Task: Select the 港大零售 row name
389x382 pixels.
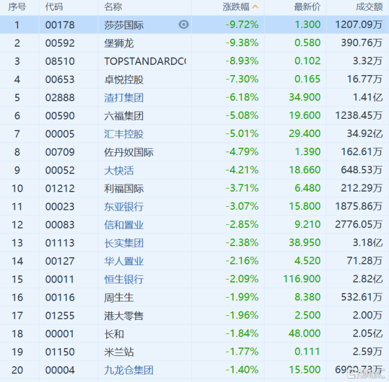Action: [124, 315]
